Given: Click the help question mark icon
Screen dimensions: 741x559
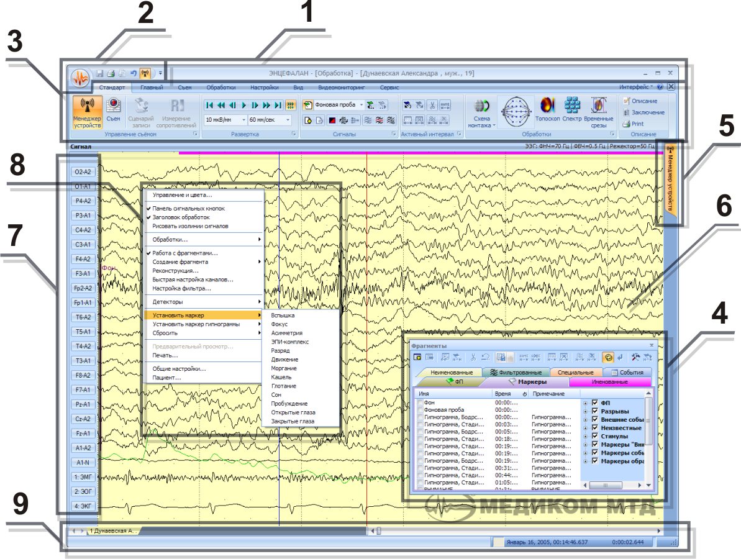Looking at the screenshot, I should pos(660,87).
